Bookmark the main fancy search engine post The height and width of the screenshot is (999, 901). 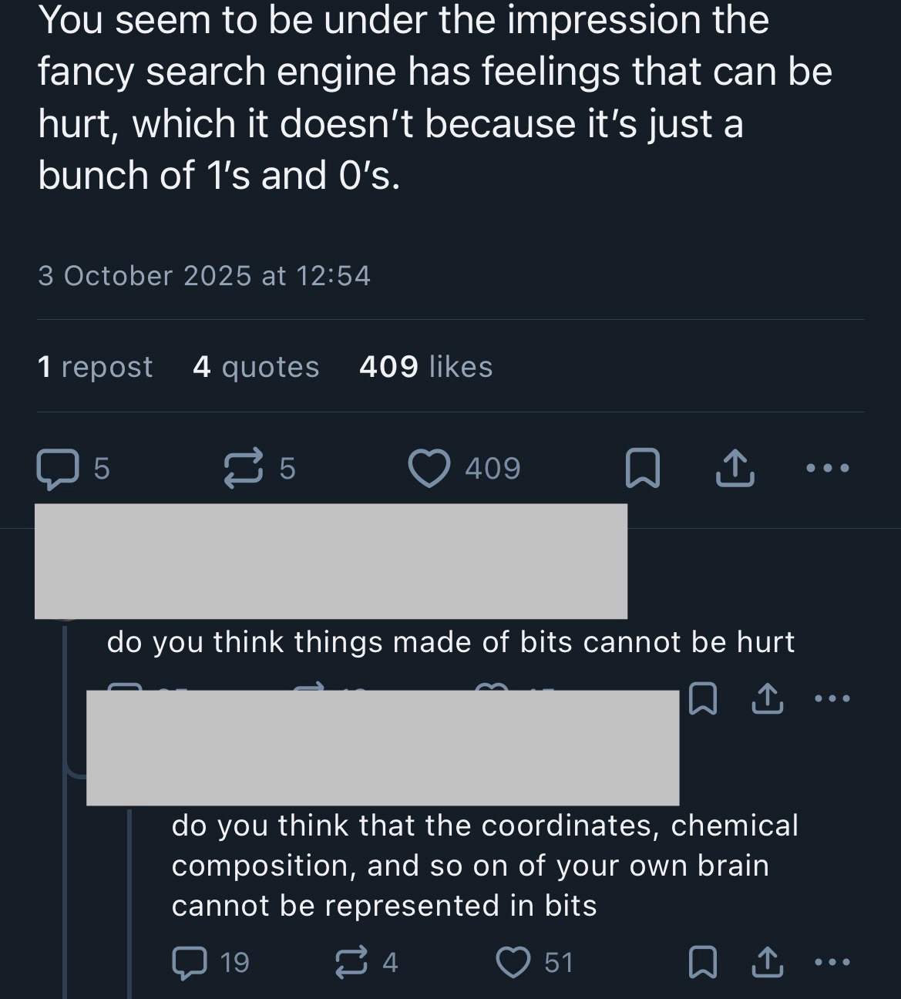tap(642, 469)
